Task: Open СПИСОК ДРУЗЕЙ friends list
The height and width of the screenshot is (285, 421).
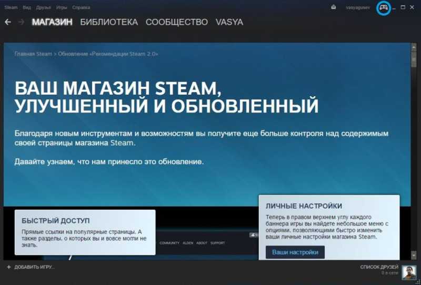Action: (379, 267)
